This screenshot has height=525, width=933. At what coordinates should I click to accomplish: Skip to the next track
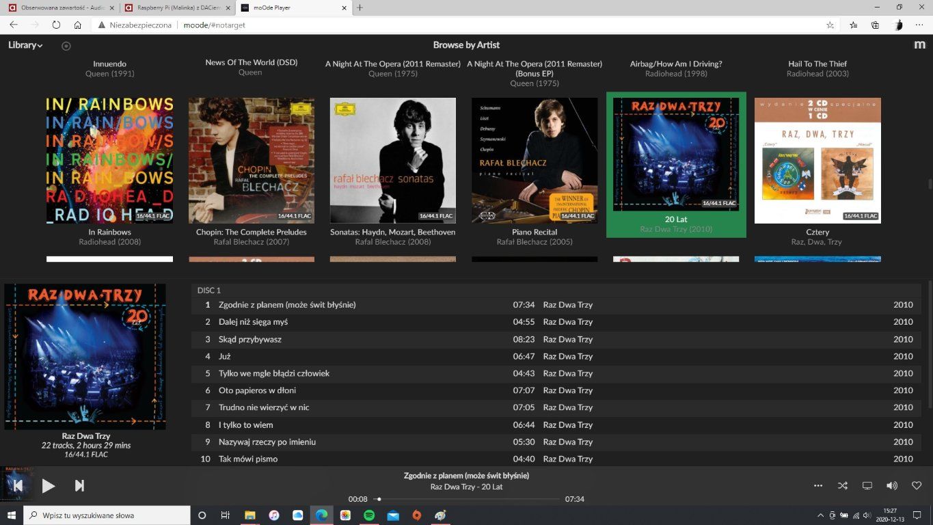coord(79,485)
